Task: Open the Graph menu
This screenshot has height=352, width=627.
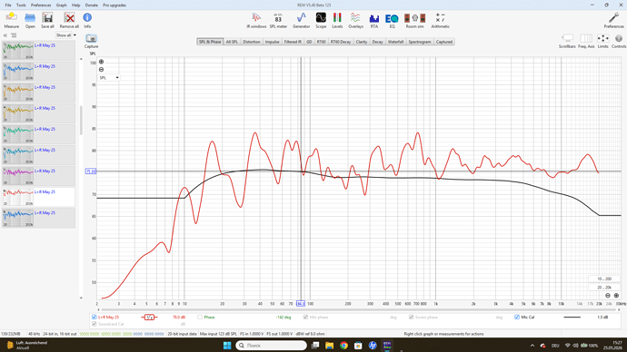Action: [61, 5]
